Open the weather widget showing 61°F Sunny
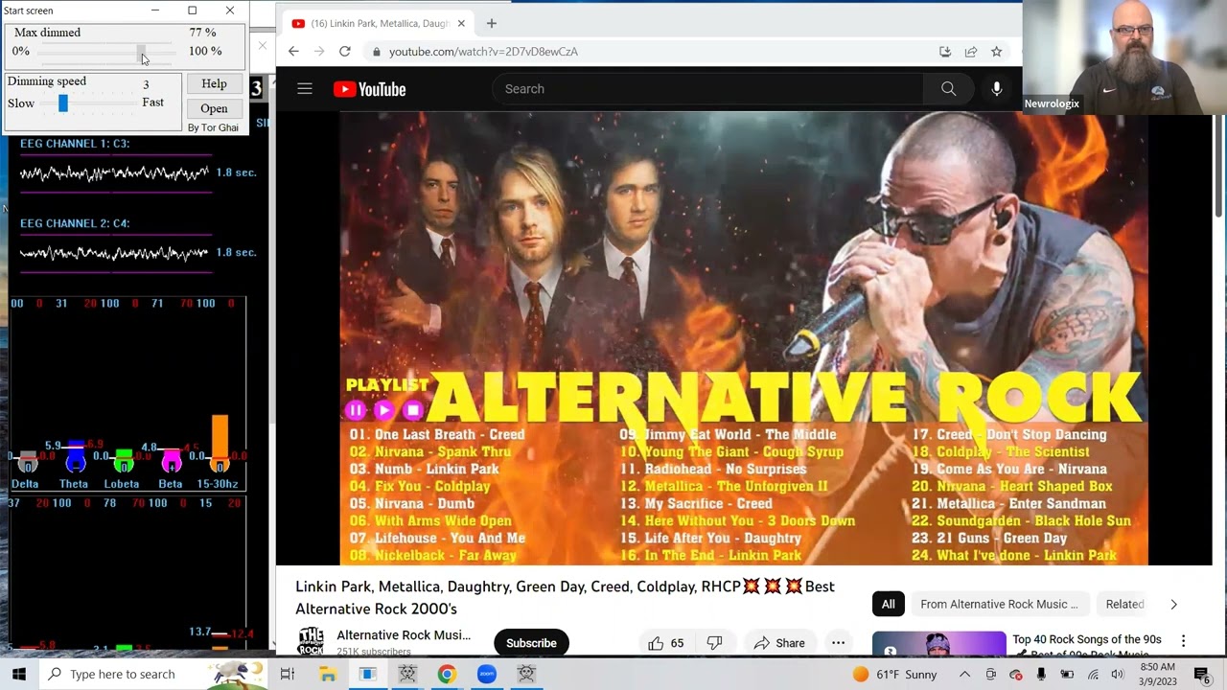The height and width of the screenshot is (690, 1227). (894, 674)
